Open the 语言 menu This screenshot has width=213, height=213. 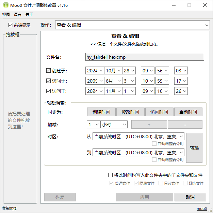coord(18,14)
